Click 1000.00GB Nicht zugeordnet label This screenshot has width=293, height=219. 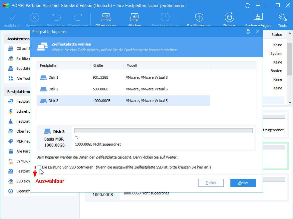coord(98,144)
